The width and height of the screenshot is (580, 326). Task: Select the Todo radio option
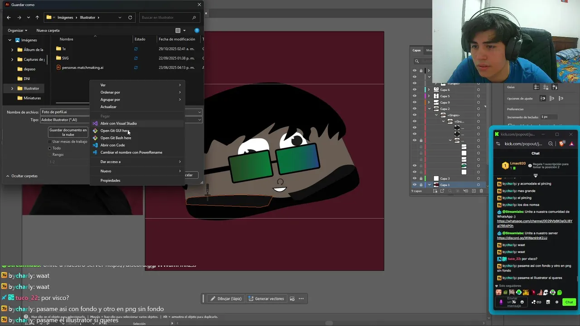coord(50,148)
